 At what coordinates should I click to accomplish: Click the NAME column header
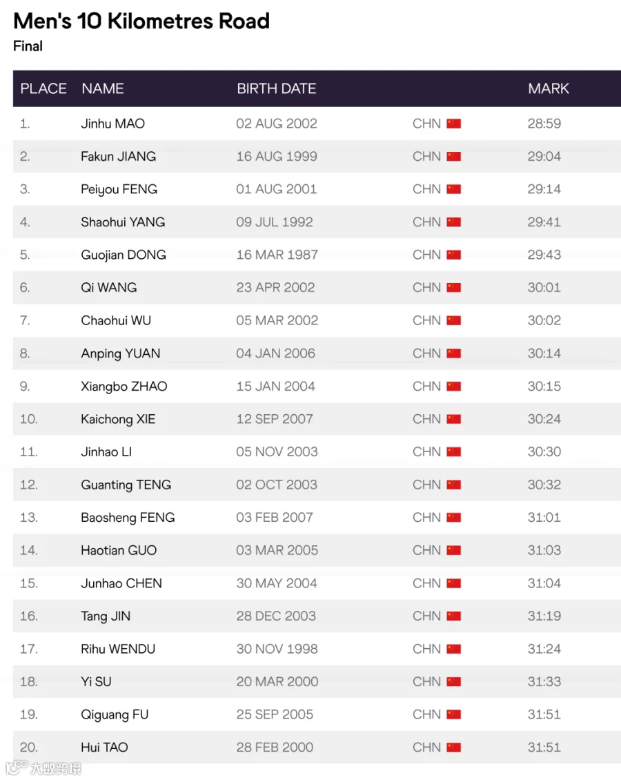(x=103, y=88)
